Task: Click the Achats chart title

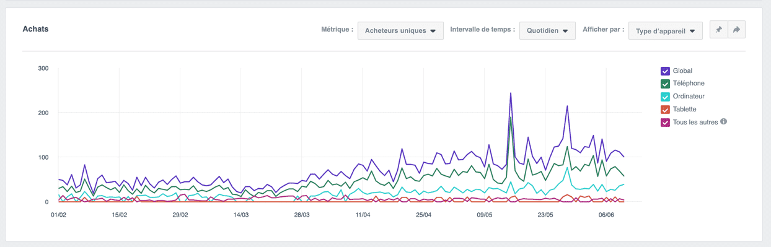Action: (x=35, y=29)
